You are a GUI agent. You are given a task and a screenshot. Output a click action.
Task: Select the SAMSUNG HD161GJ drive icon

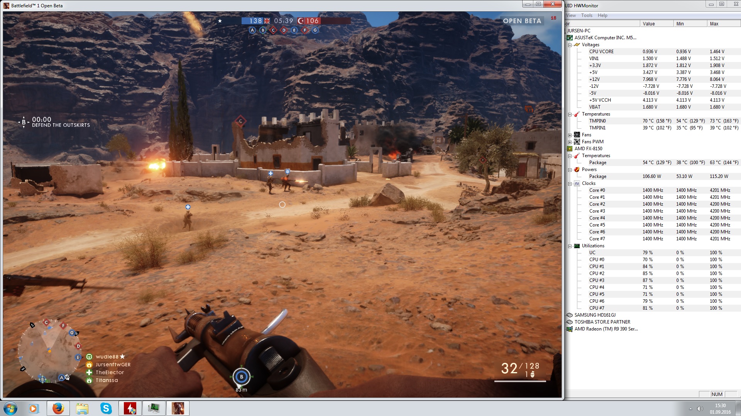click(570, 315)
